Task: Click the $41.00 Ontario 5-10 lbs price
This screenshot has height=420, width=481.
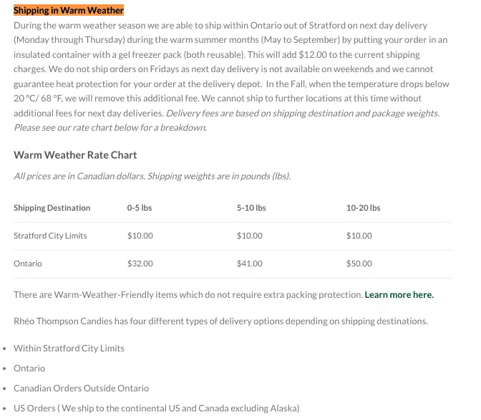Action: pos(250,264)
